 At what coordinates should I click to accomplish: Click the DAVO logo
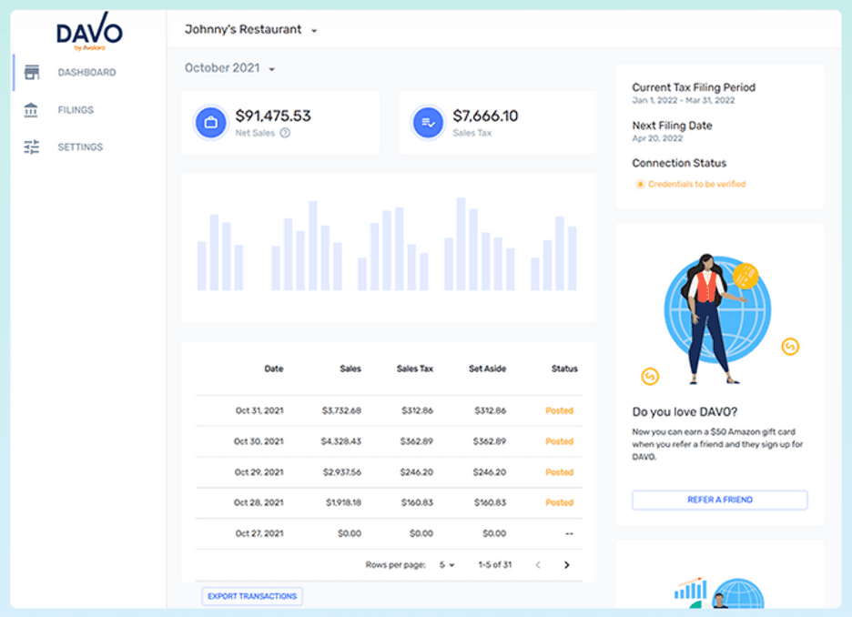point(89,35)
